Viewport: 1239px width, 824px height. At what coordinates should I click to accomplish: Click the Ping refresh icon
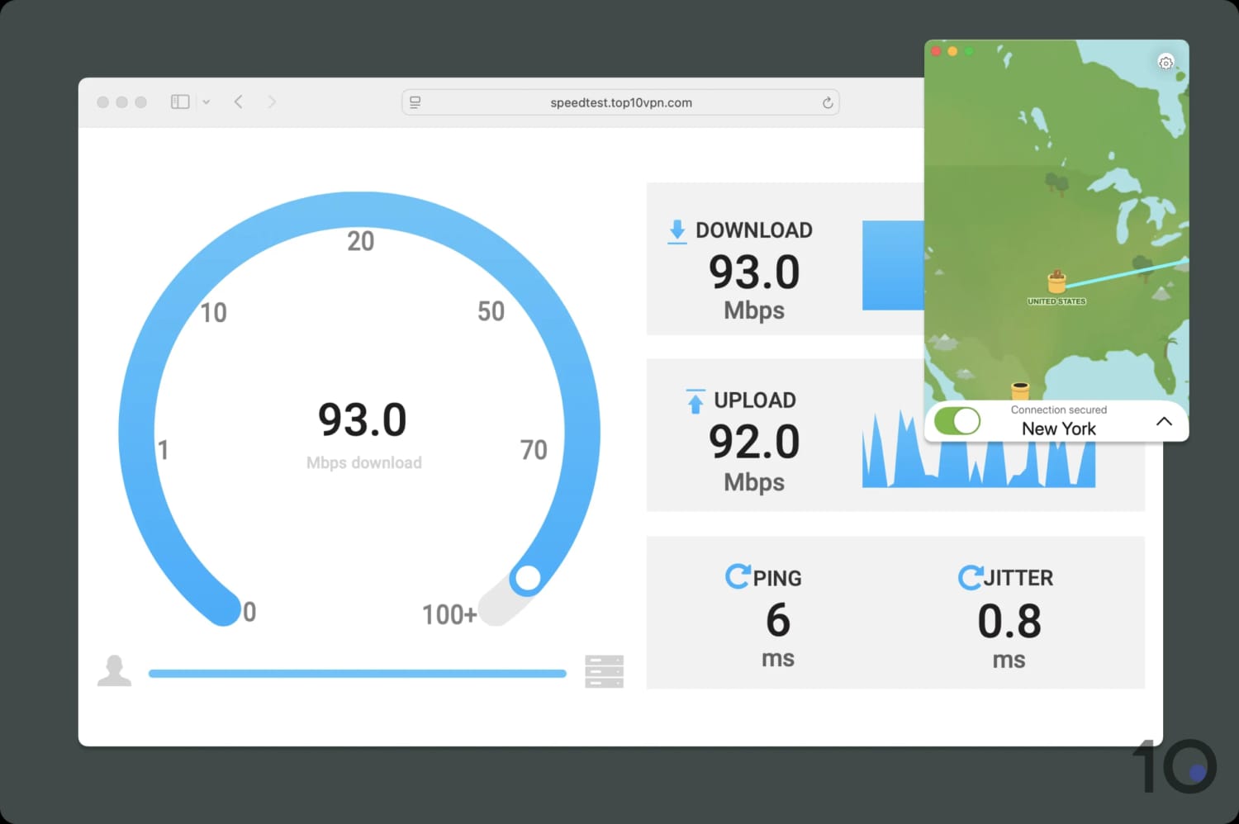click(x=738, y=576)
